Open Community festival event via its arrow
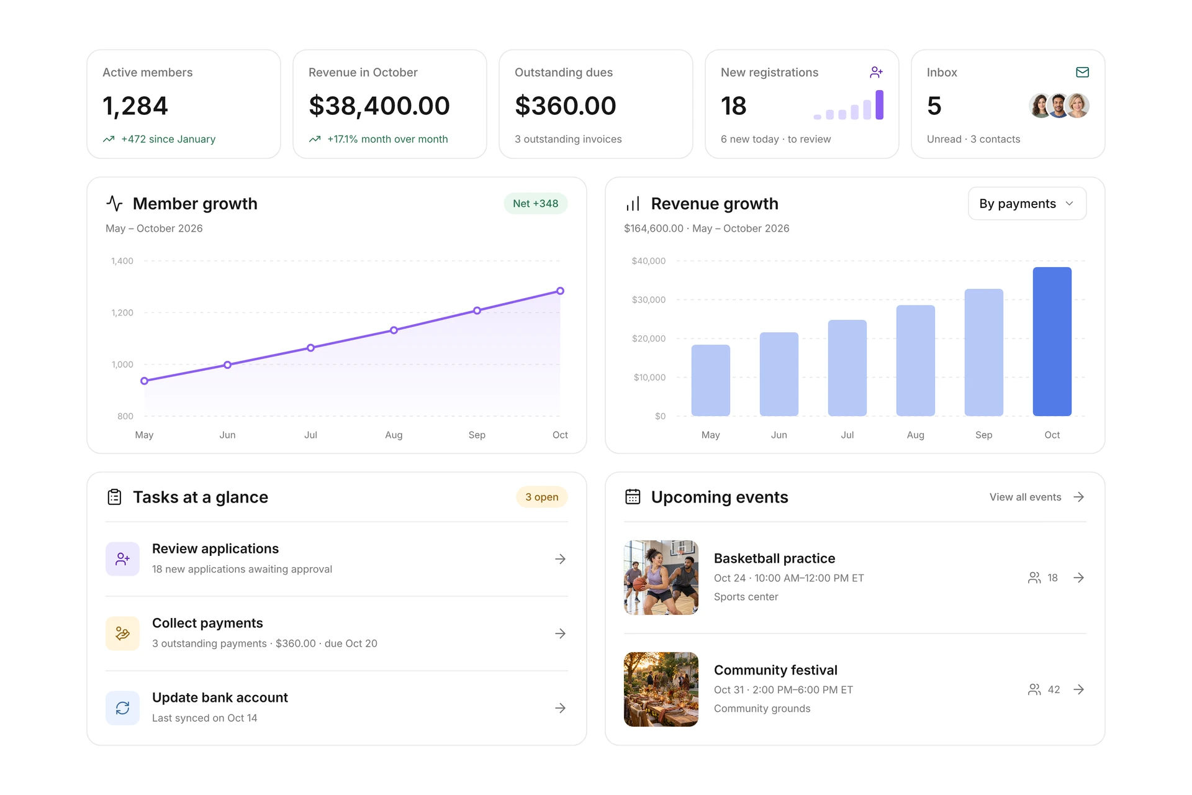1192x795 pixels. pos(1079,689)
